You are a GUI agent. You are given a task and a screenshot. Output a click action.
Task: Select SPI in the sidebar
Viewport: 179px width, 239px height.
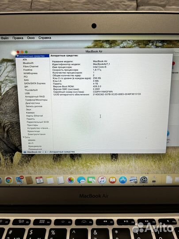pos(27,87)
